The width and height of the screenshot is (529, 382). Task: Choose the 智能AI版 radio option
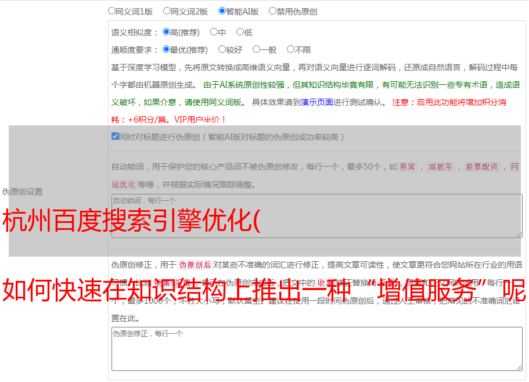[222, 11]
